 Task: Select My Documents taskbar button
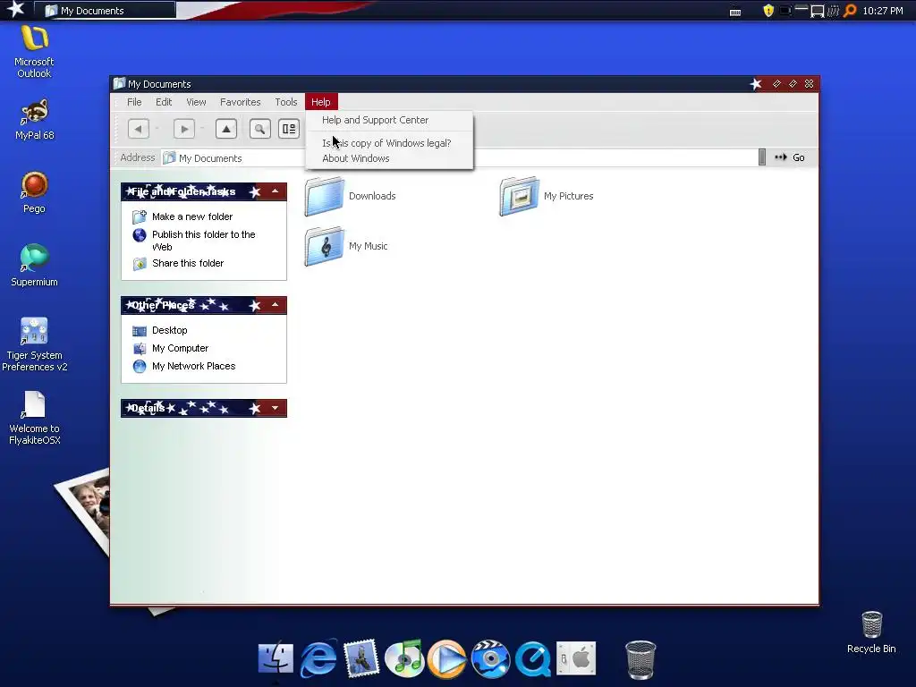pos(105,11)
